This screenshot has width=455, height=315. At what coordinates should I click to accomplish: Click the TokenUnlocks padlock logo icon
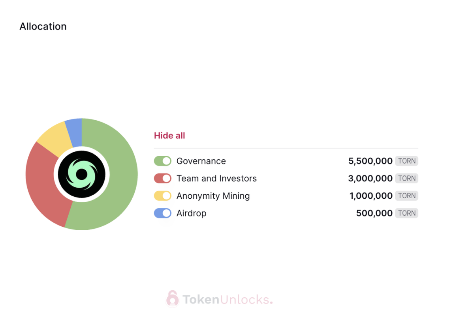pyautogui.click(x=172, y=298)
